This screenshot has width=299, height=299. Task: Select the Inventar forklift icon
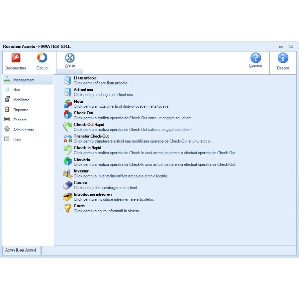point(68,173)
